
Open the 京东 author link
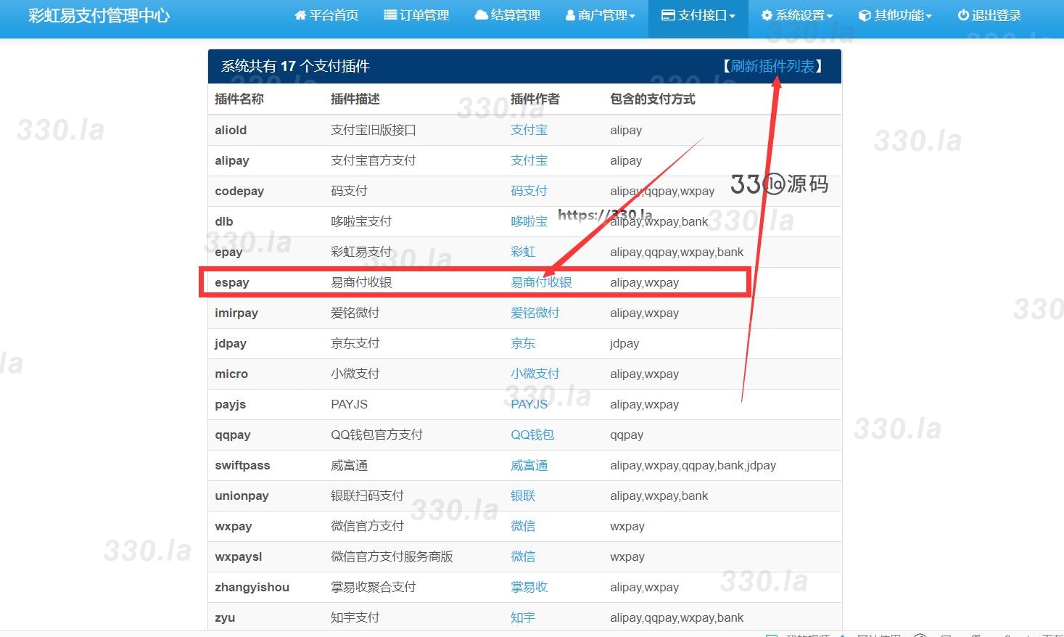click(523, 343)
